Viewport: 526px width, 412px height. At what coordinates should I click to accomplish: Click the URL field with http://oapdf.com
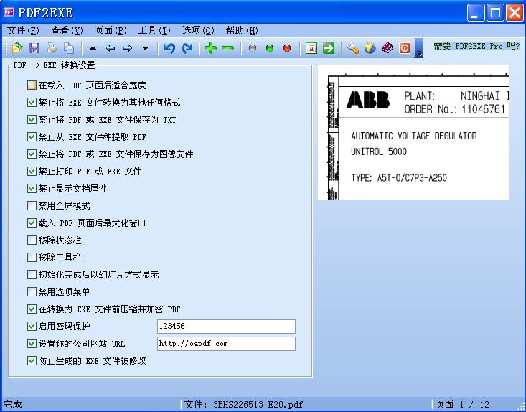[227, 344]
